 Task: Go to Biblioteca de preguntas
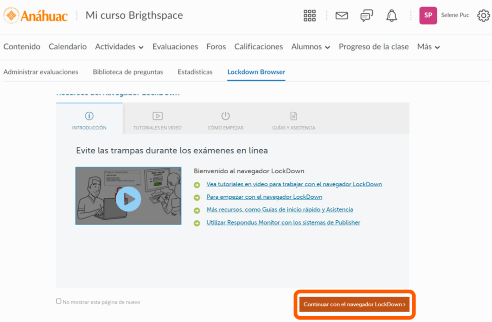coord(128,72)
